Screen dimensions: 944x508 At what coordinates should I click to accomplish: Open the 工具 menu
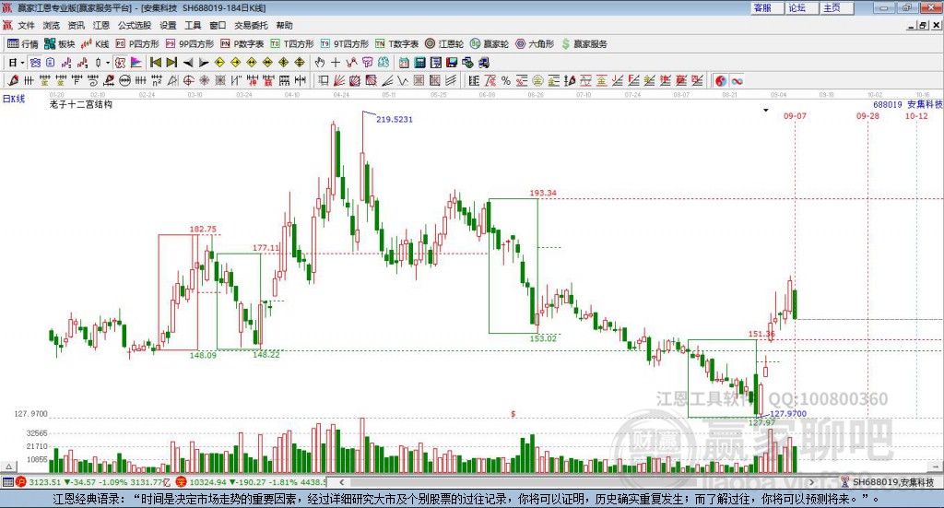193,25
